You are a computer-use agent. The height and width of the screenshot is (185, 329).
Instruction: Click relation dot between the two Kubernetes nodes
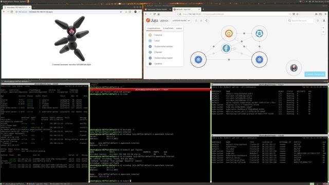[x=229, y=60]
